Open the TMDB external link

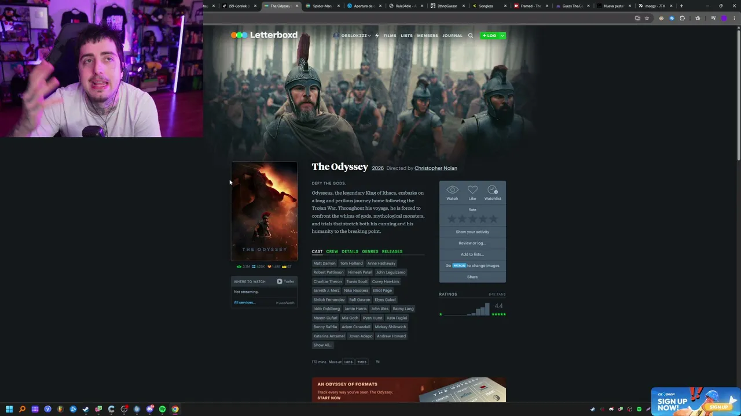[x=362, y=362]
